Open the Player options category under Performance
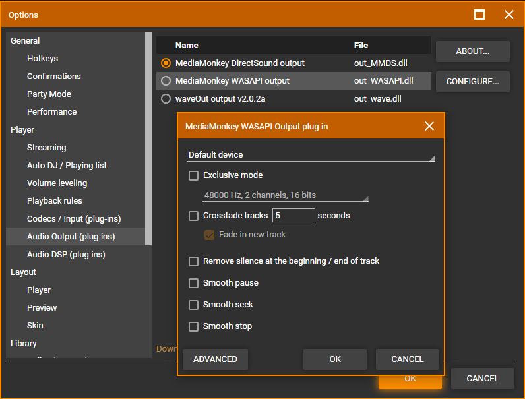Screen dimensions: 525x399 coord(22,129)
